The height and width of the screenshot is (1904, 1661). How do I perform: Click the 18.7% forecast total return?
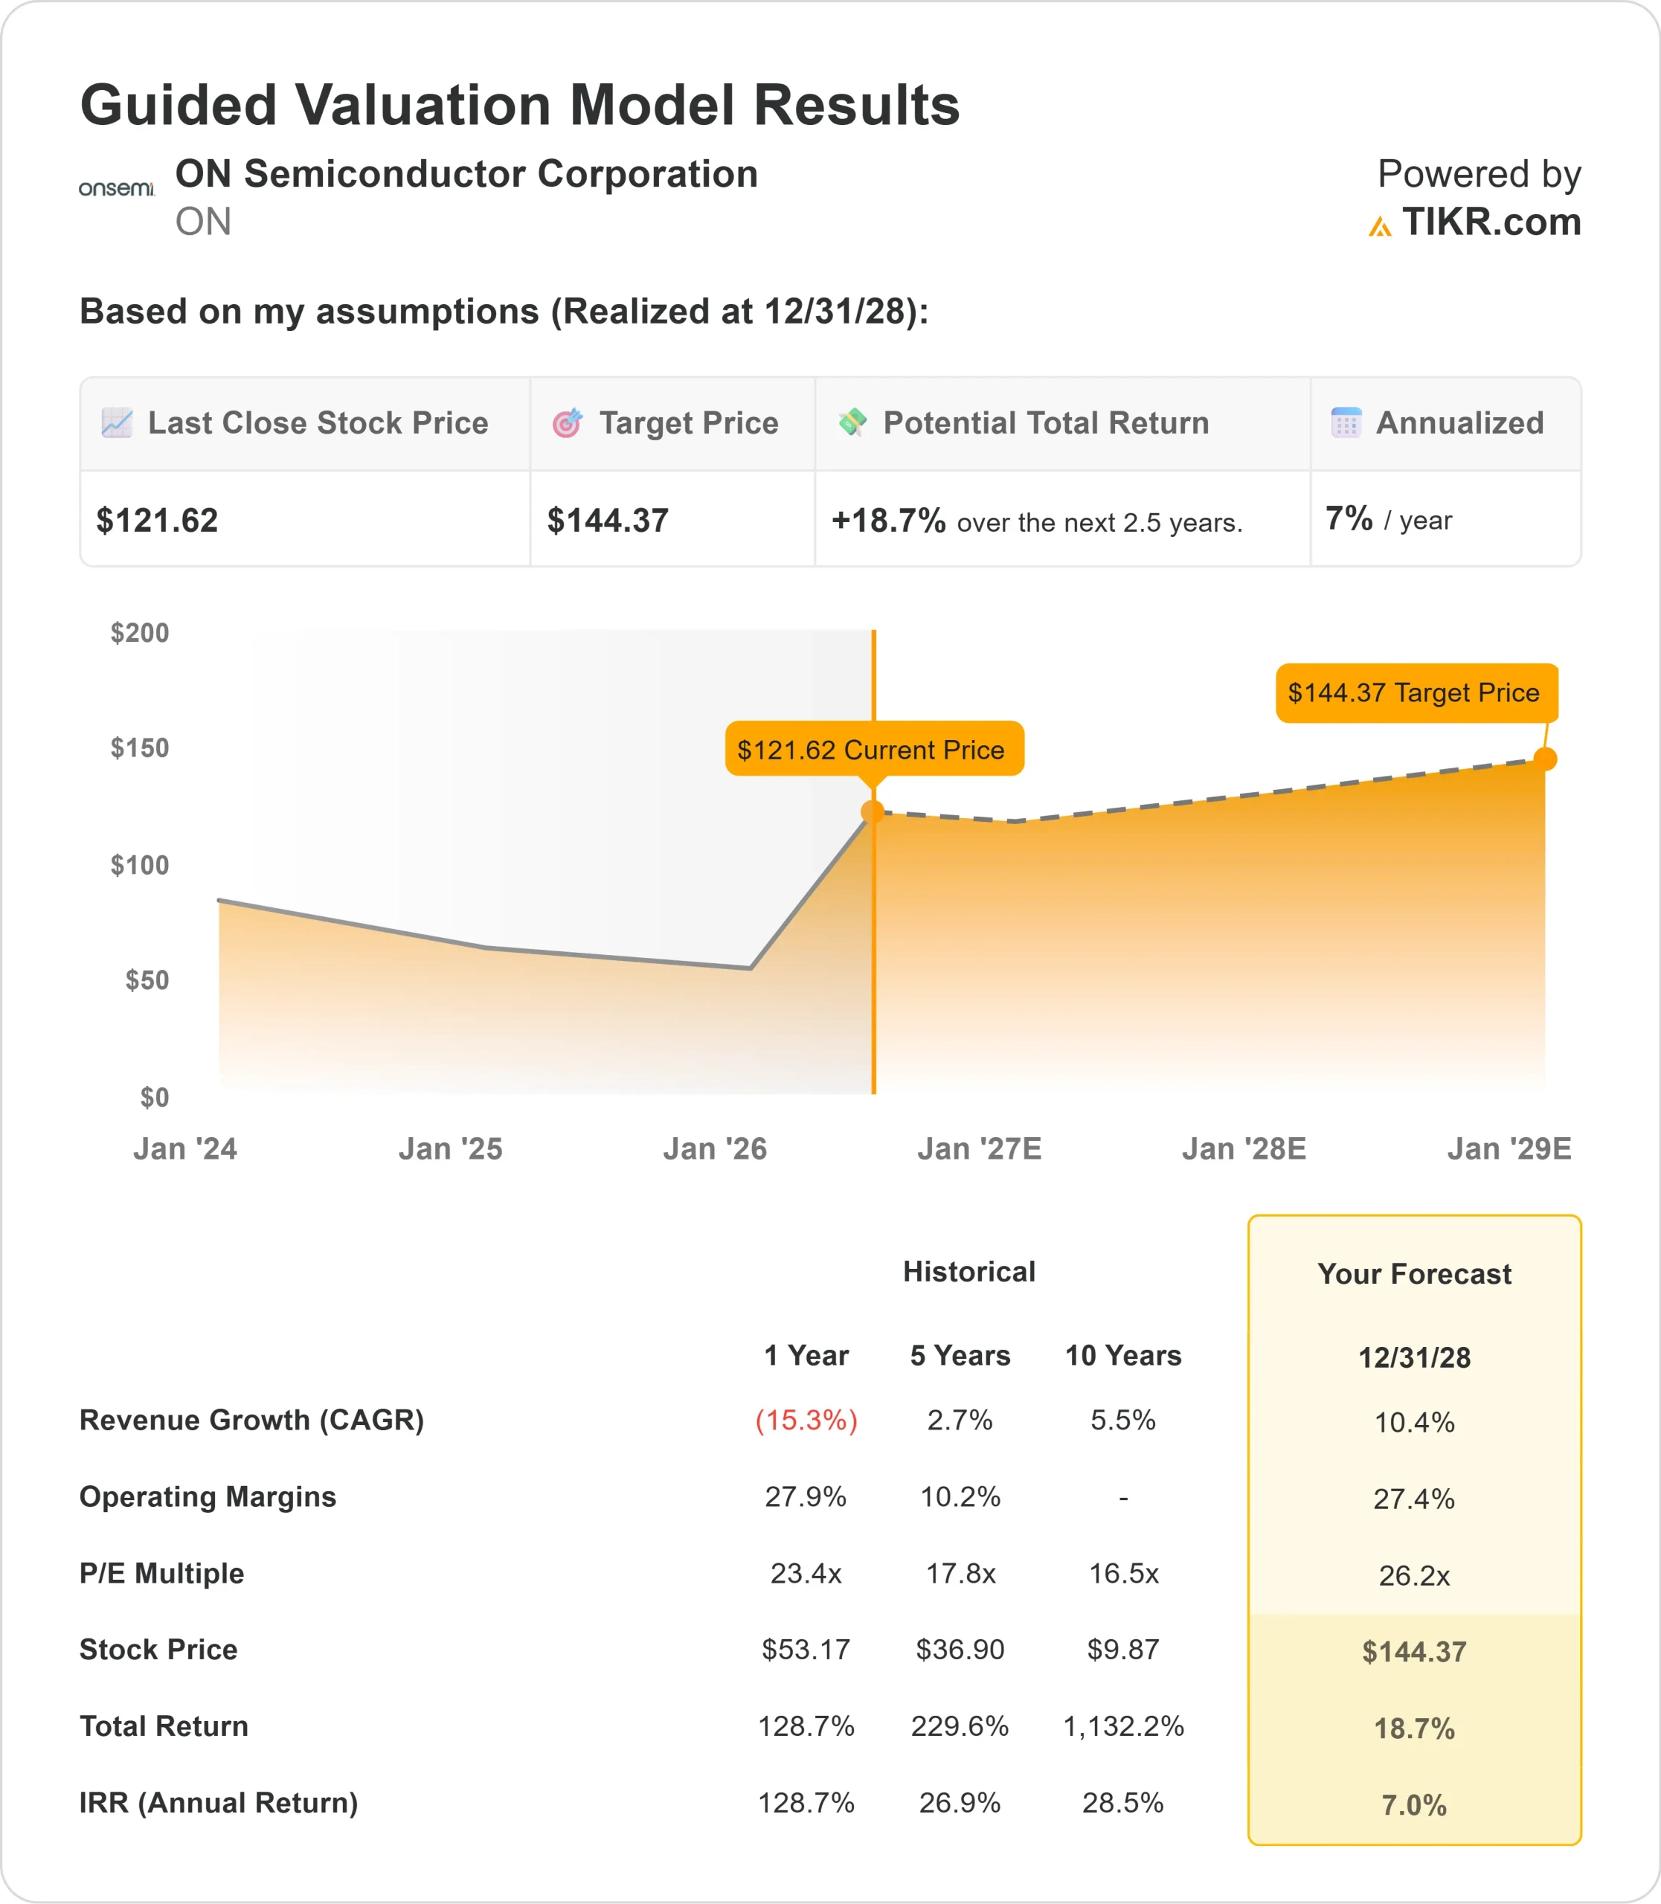coord(1415,1728)
